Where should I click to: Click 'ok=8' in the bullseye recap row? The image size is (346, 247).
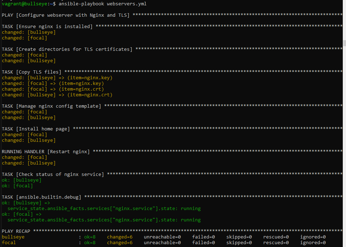90,237
